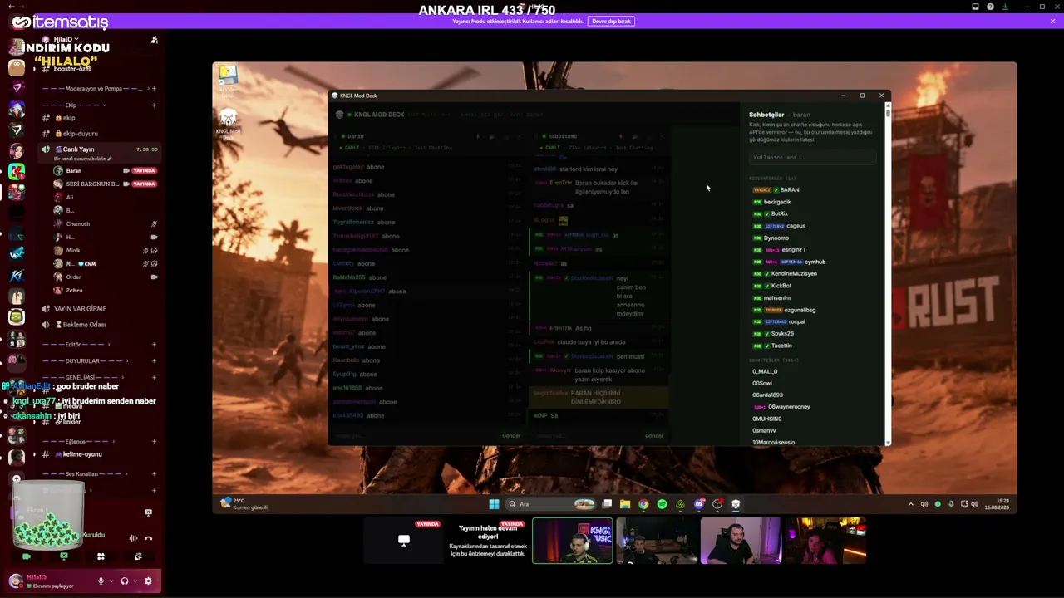Dismiss the streamer mode banner

1052,22
